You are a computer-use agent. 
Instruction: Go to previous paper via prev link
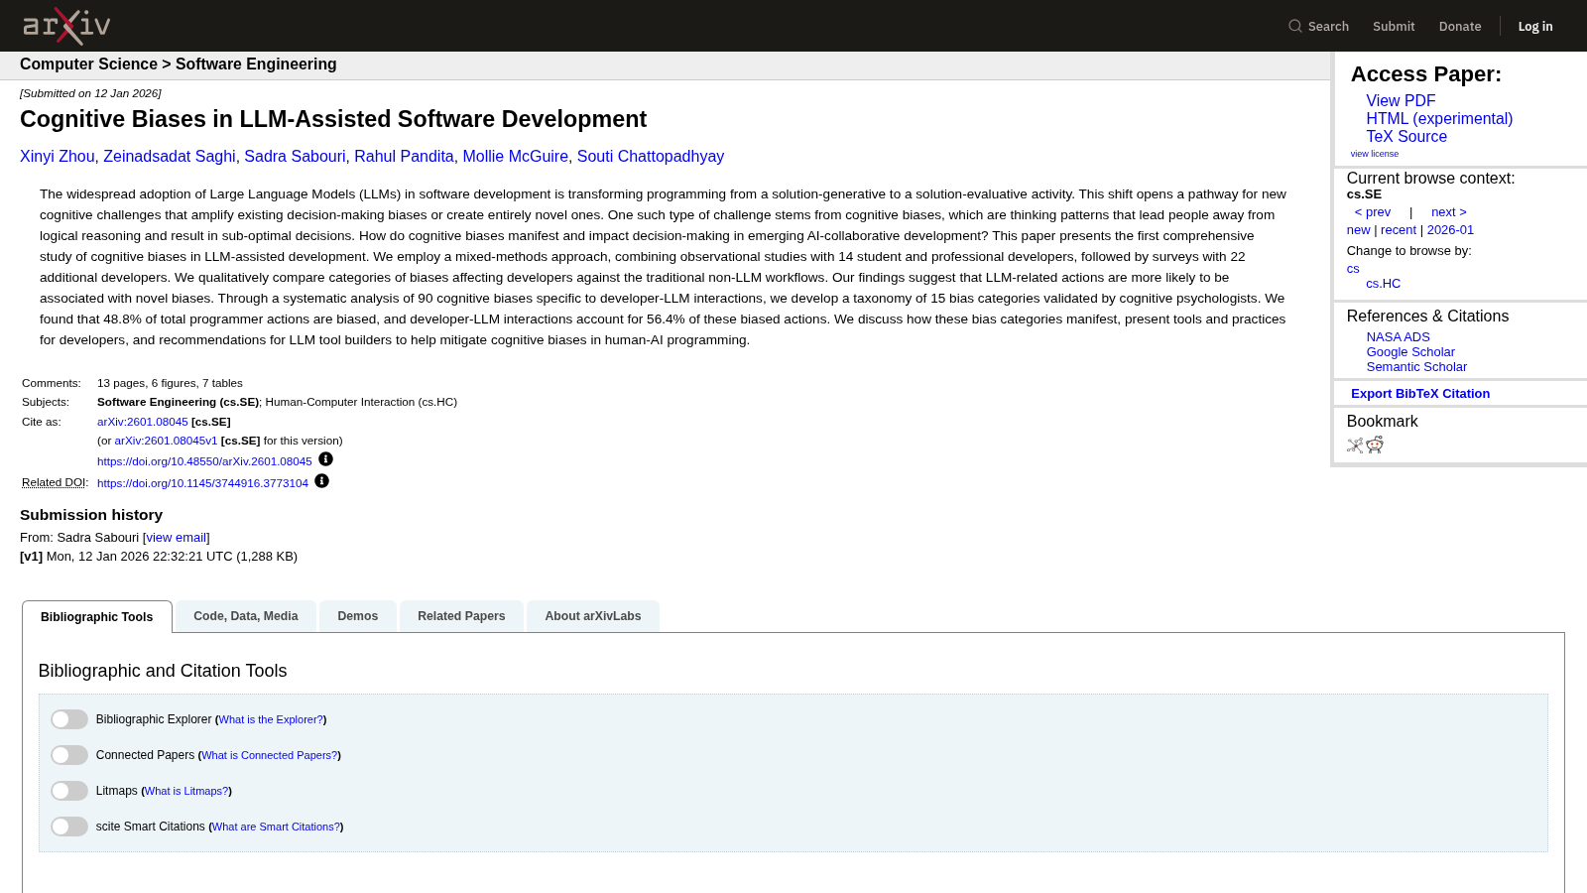click(x=1373, y=212)
